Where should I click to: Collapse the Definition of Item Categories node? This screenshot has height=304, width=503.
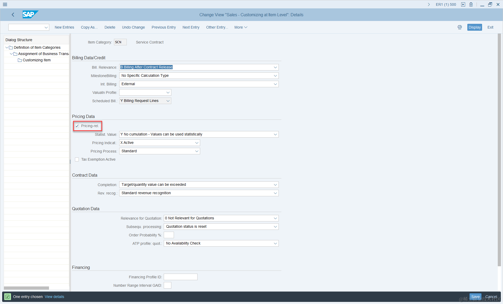click(x=7, y=47)
